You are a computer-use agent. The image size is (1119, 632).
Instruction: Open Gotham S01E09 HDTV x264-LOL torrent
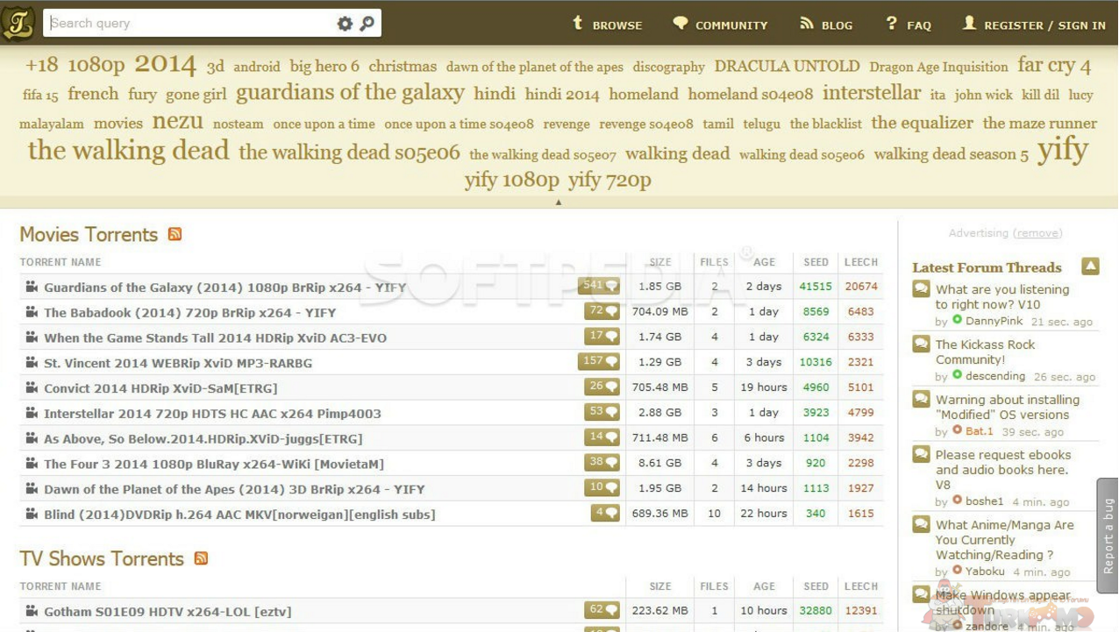tap(167, 611)
